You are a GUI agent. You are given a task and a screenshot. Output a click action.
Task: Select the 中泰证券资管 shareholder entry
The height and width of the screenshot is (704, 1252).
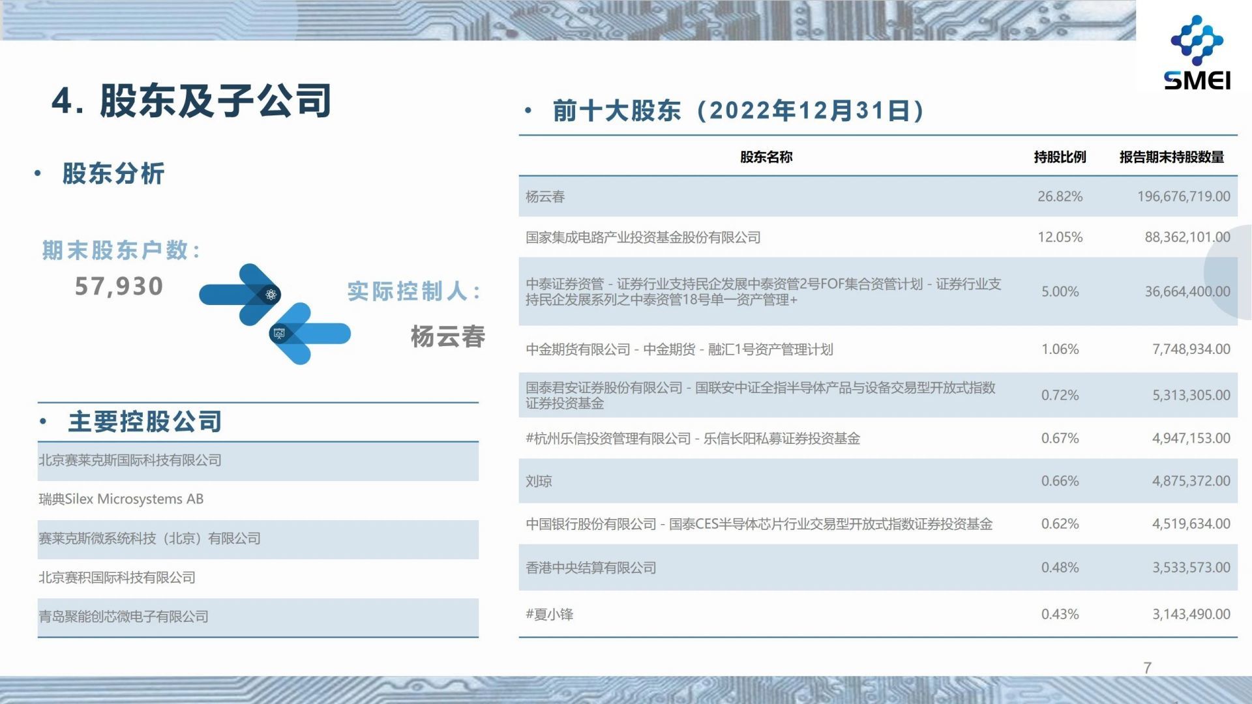click(763, 291)
